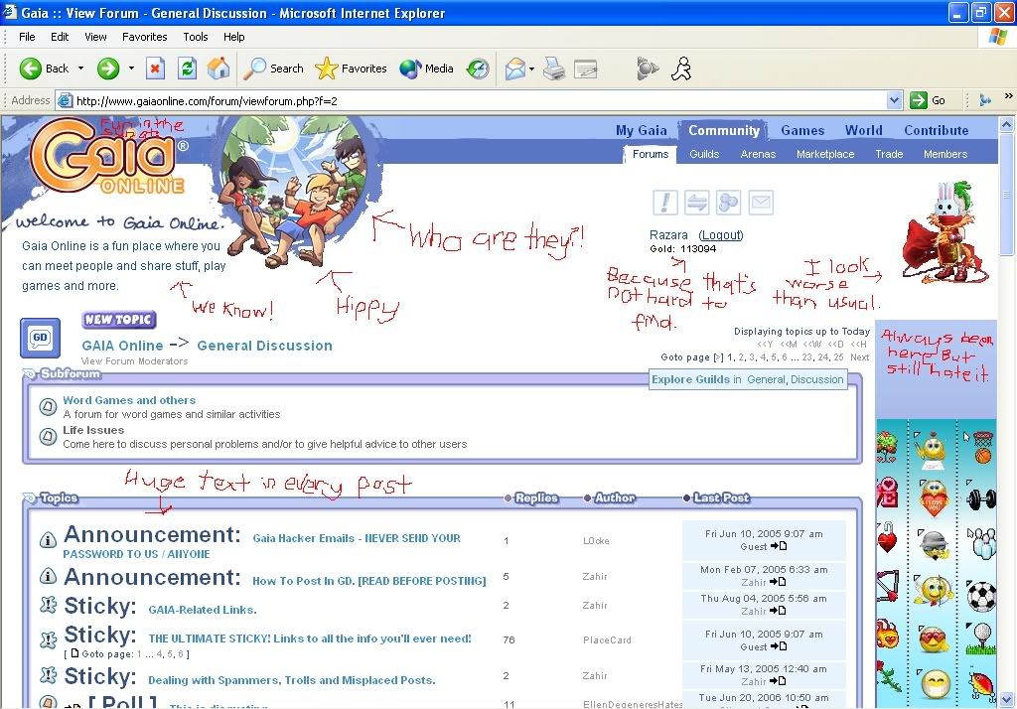
Task: Click the vertical scrollbar up arrow
Action: (x=1007, y=123)
